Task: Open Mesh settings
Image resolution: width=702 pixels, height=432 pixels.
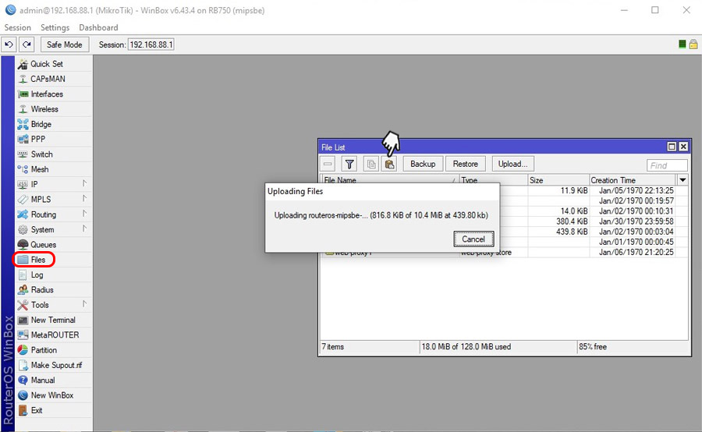Action: point(53,169)
